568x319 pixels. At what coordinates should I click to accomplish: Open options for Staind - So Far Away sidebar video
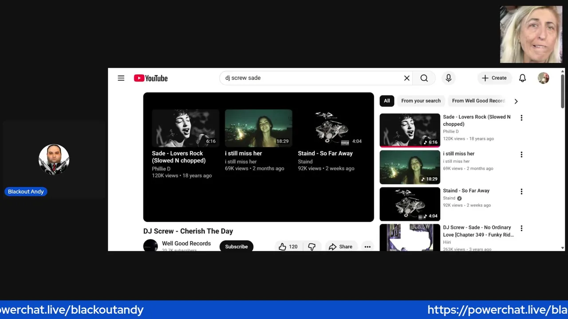521,191
